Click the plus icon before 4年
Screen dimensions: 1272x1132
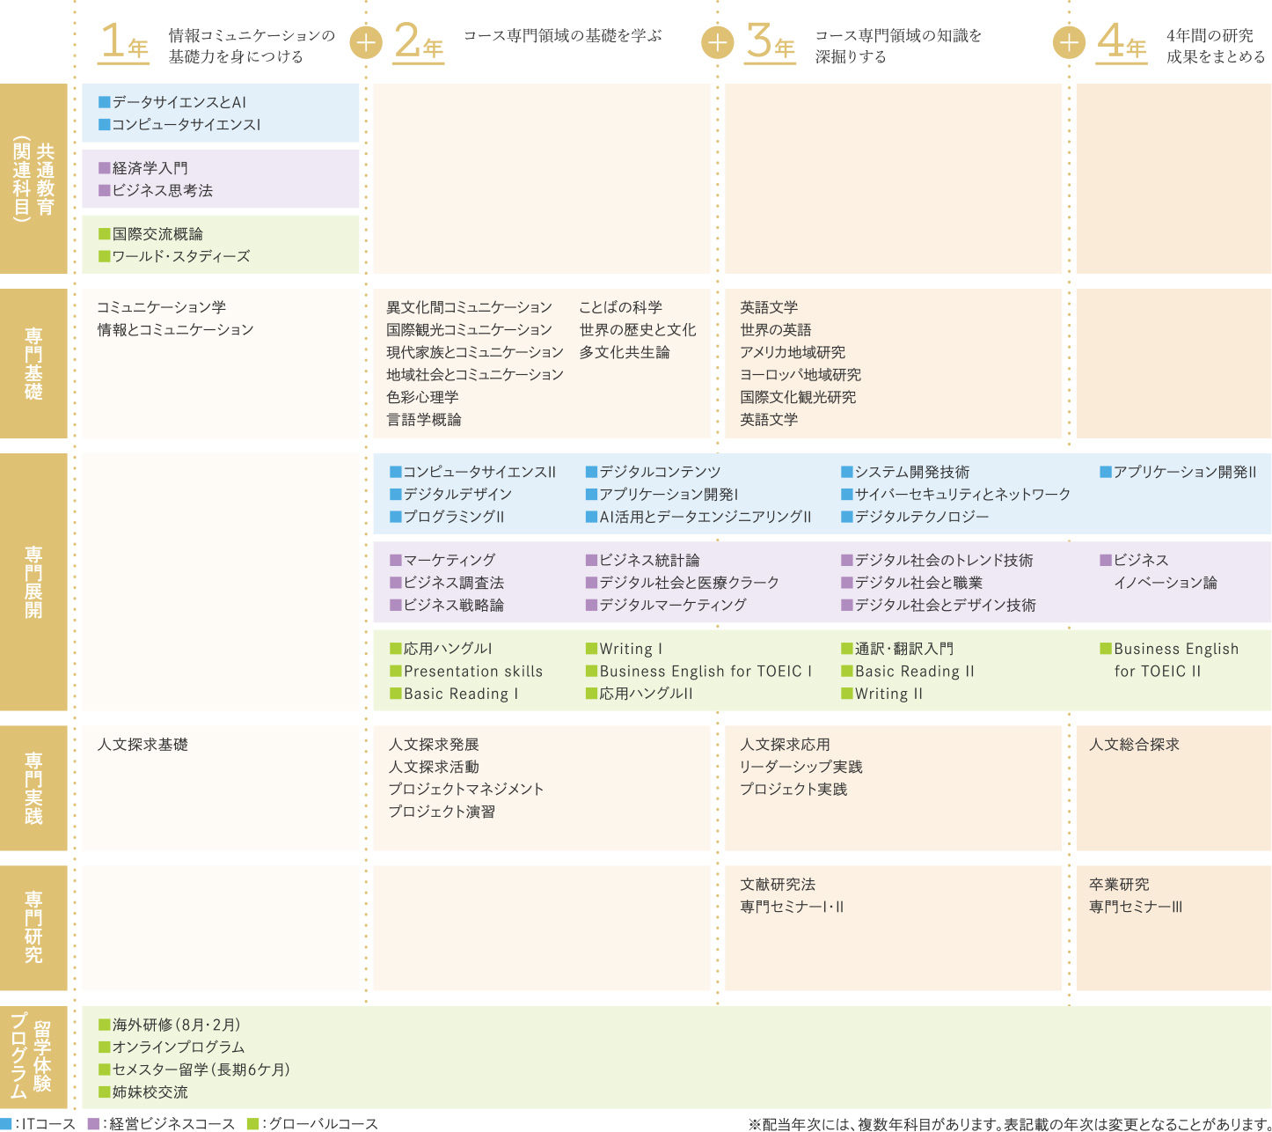(x=1069, y=42)
